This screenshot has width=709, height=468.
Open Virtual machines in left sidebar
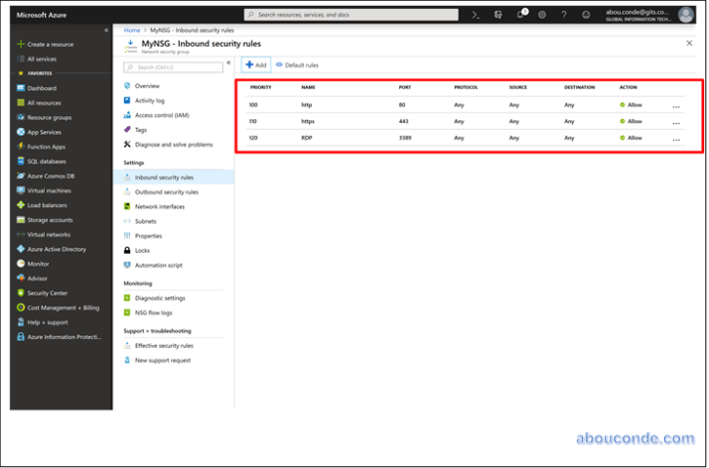coord(49,190)
